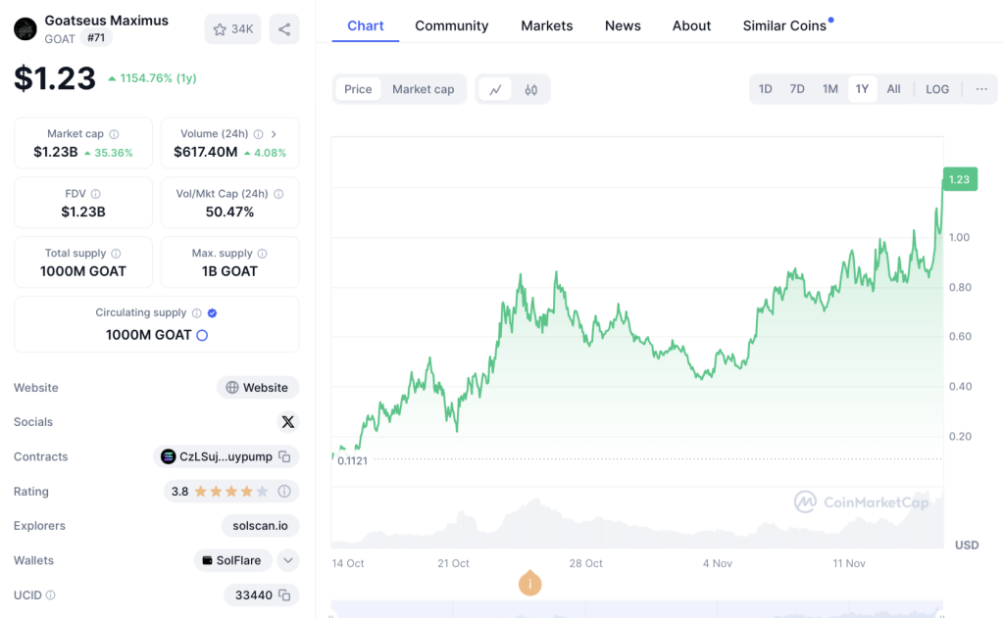Viewport: 1004px width, 618px height.
Task: Click the 50.47% Vol/Mkt Cap value
Action: (x=229, y=212)
